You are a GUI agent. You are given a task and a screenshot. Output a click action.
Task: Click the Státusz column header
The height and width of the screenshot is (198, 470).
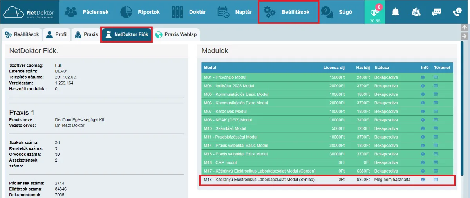coord(381,68)
